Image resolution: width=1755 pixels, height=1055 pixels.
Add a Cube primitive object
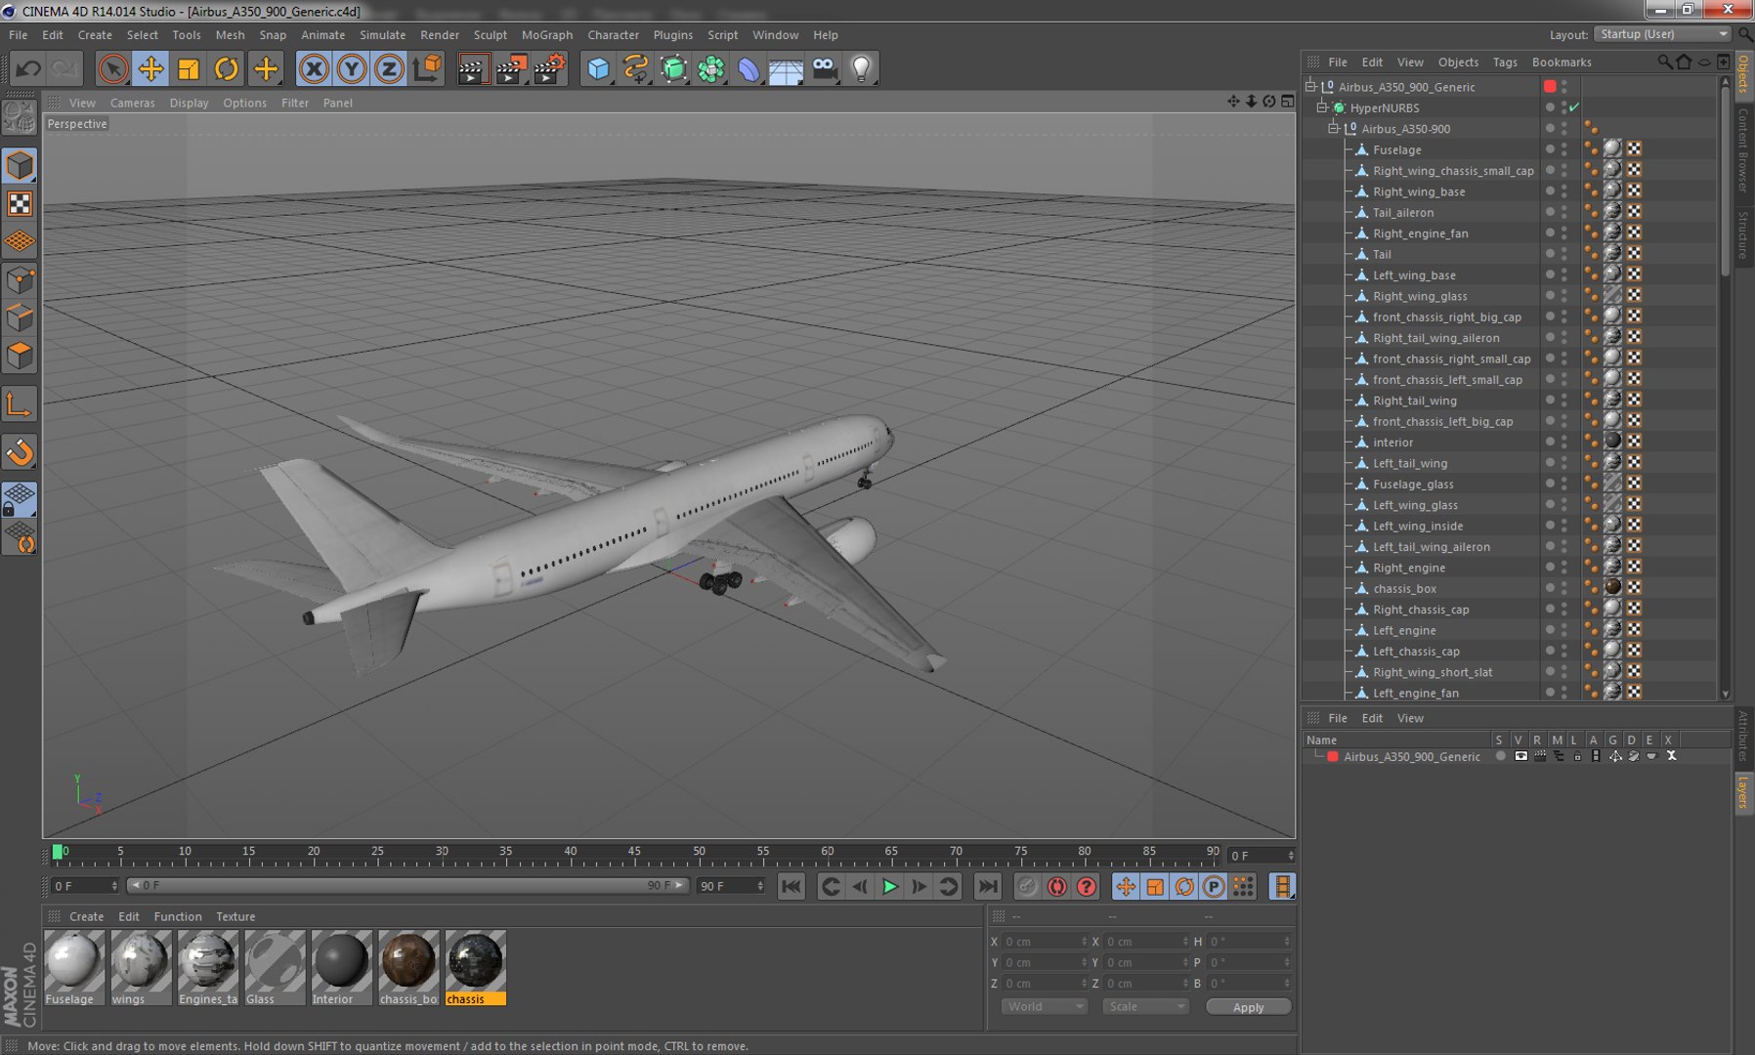[598, 68]
